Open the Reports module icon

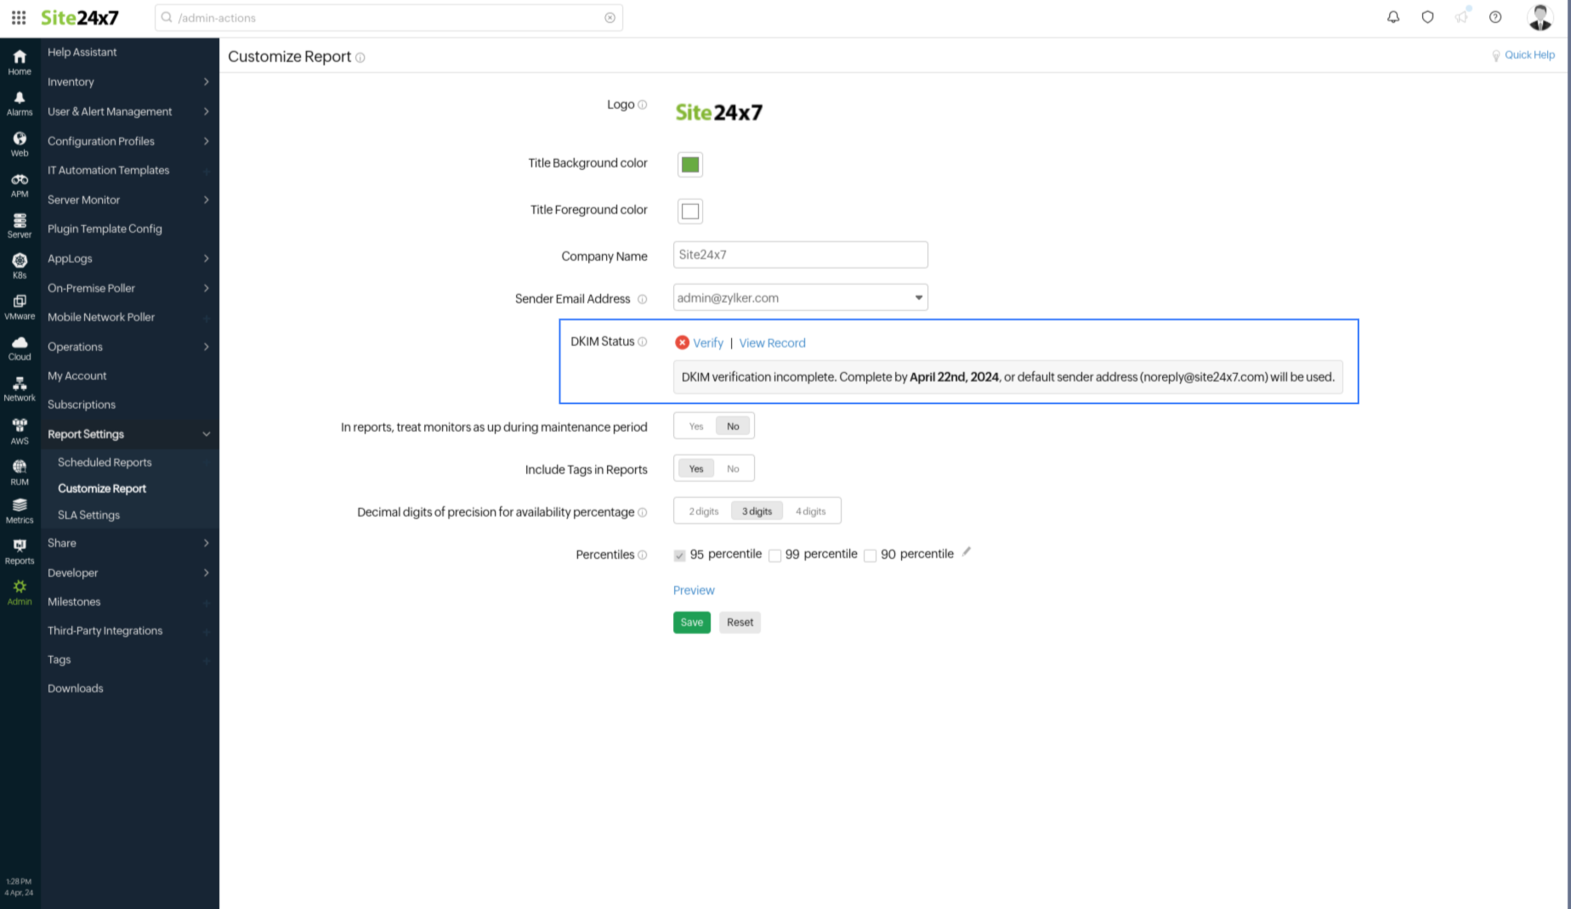pyautogui.click(x=20, y=551)
